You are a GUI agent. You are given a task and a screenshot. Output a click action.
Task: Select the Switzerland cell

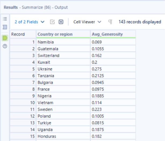63,55
